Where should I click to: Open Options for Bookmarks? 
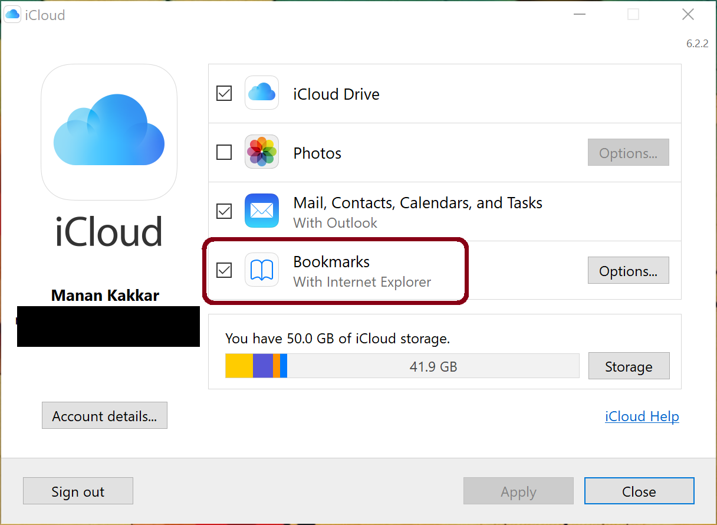point(628,270)
